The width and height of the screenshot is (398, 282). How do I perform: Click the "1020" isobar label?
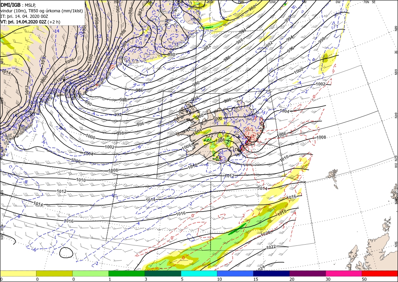point(265,233)
